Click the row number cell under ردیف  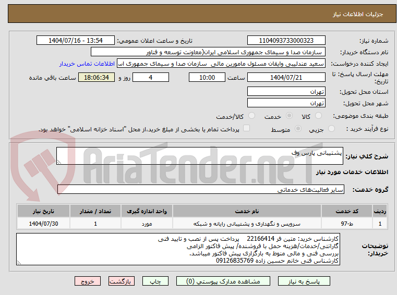(380, 224)
